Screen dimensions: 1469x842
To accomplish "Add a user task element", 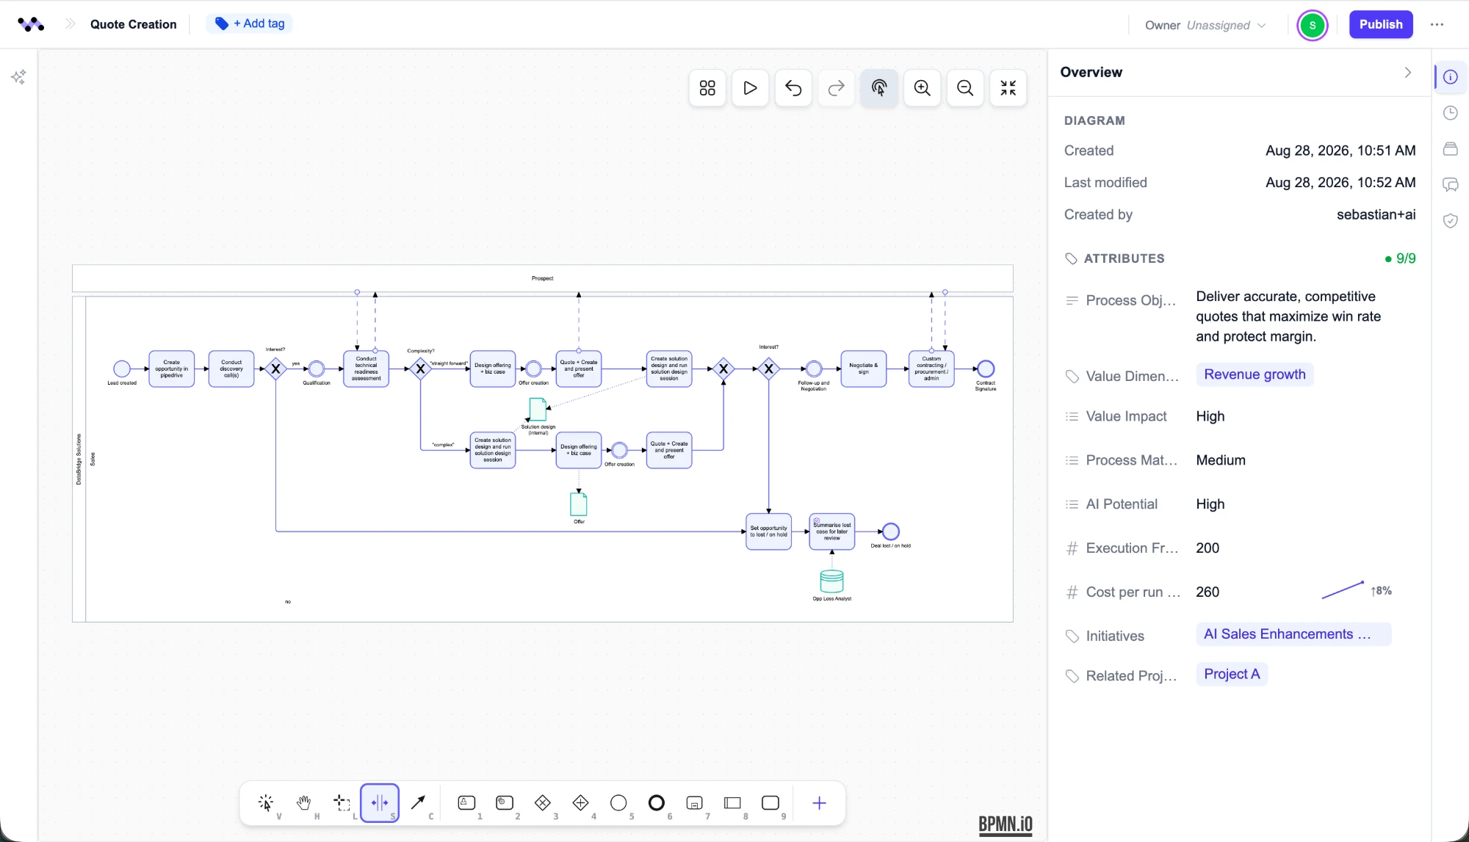I will pyautogui.click(x=467, y=803).
